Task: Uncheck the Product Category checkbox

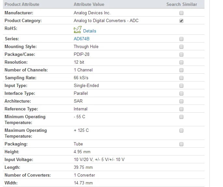Action: tap(181, 21)
